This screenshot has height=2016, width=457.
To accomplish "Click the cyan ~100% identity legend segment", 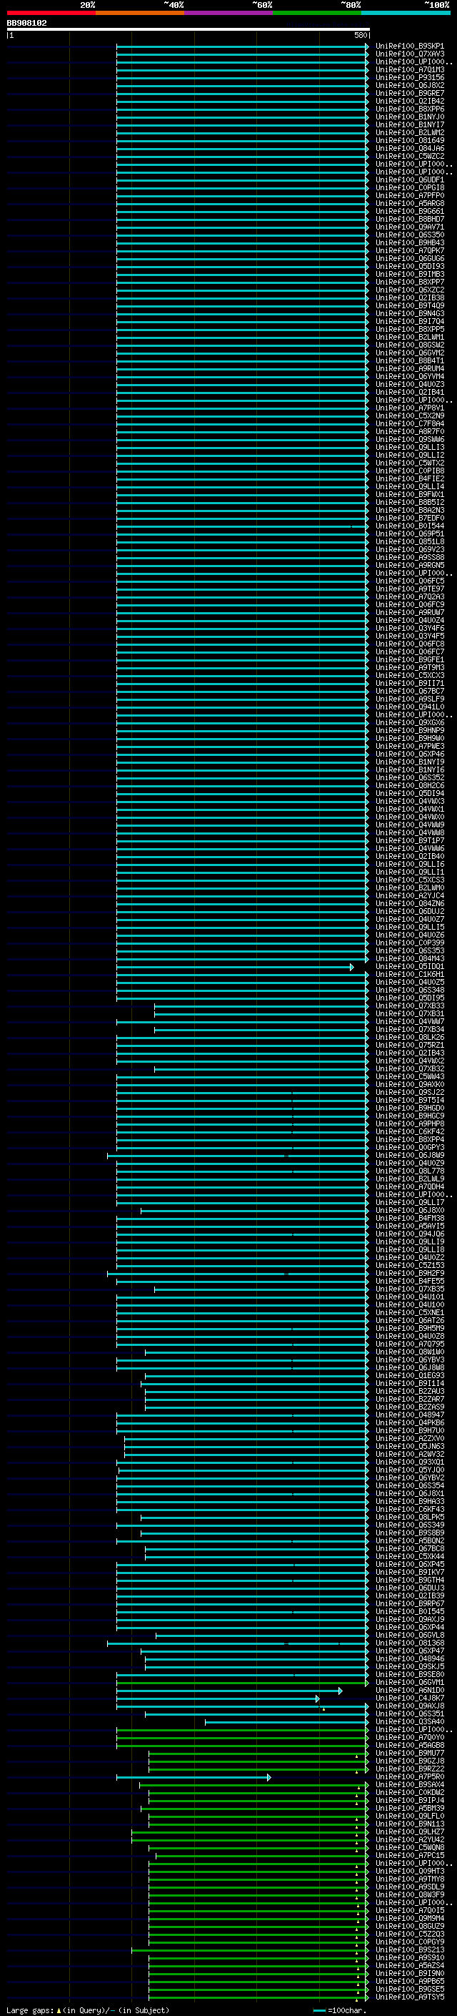I will (x=406, y=14).
